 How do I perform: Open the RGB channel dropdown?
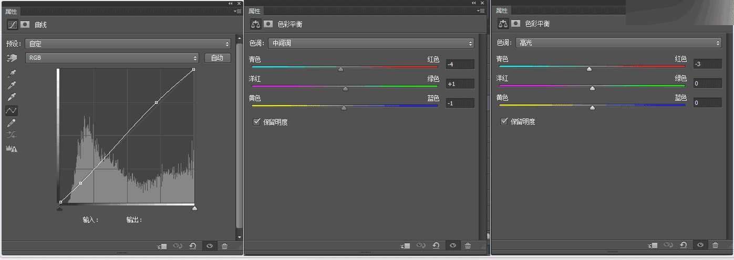pyautogui.click(x=112, y=58)
